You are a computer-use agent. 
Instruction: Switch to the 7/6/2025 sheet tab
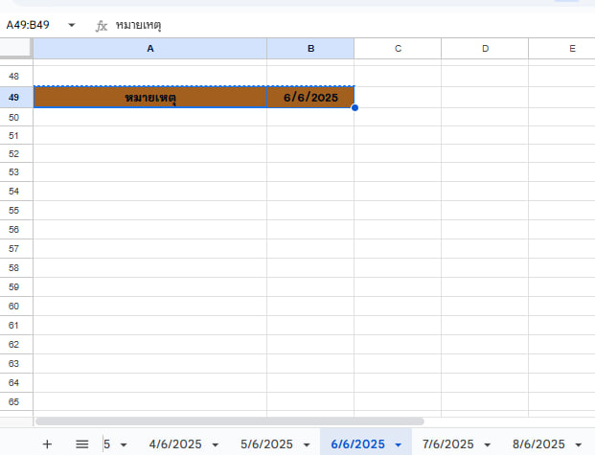[x=447, y=444]
